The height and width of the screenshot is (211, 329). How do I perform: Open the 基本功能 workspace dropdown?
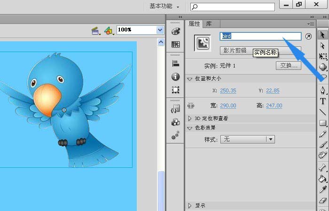[164, 6]
